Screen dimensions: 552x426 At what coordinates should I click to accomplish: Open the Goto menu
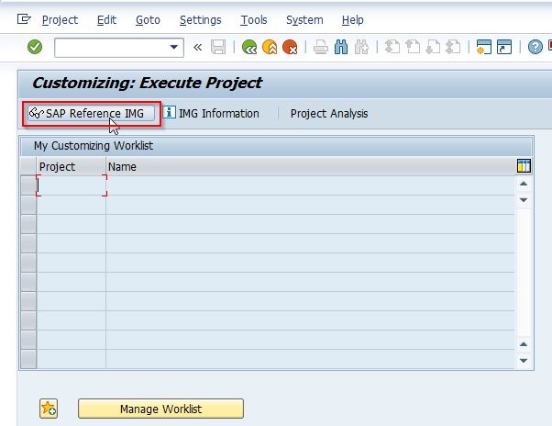[148, 20]
